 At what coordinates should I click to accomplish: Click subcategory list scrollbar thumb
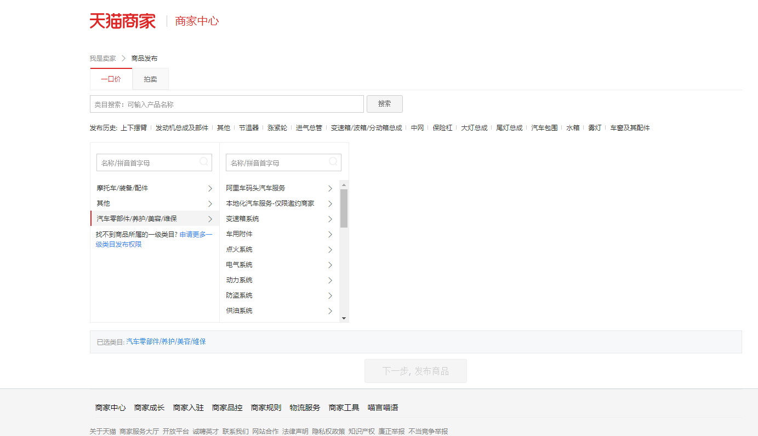coord(344,208)
